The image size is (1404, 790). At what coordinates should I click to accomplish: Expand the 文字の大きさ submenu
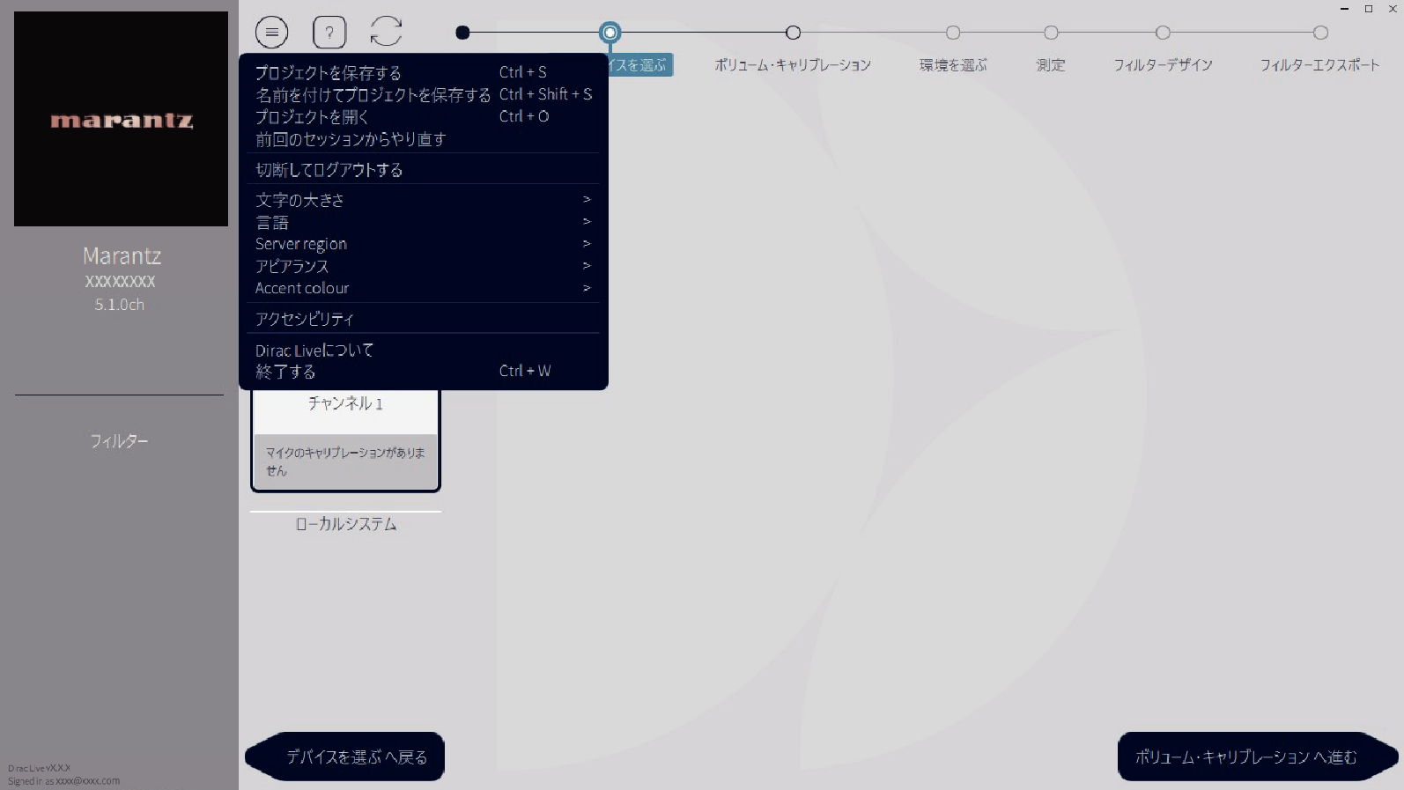(x=423, y=200)
